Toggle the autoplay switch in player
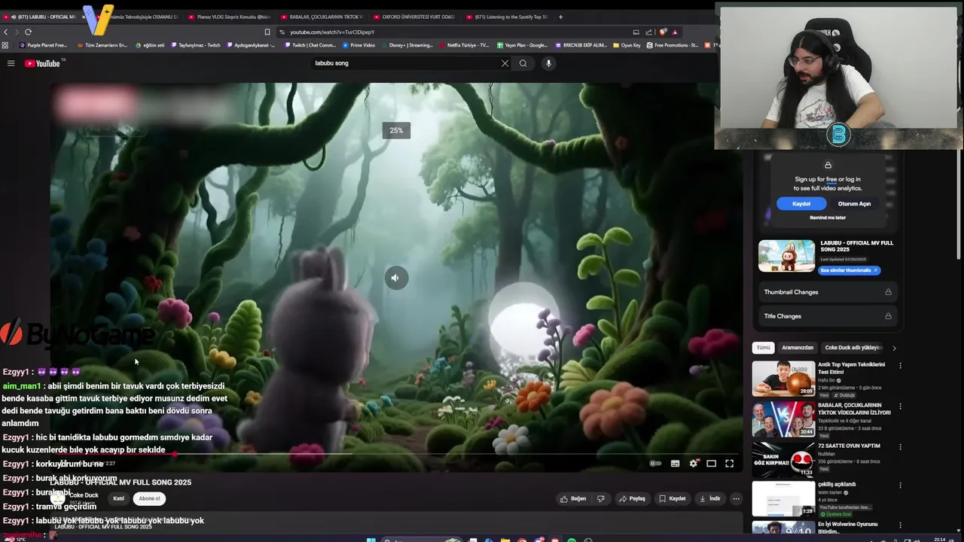Screen dimensions: 964x542 coord(656,464)
